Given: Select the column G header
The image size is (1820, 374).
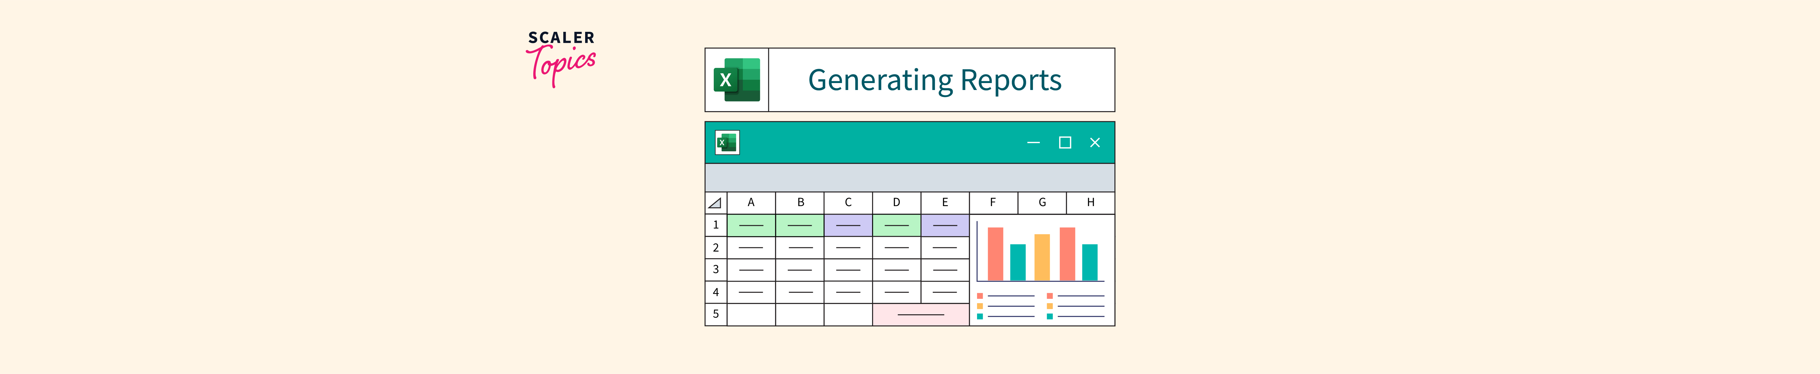Looking at the screenshot, I should coord(1042,202).
